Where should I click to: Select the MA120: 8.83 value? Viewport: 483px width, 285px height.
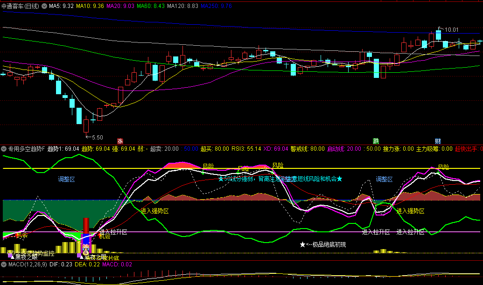coord(182,6)
